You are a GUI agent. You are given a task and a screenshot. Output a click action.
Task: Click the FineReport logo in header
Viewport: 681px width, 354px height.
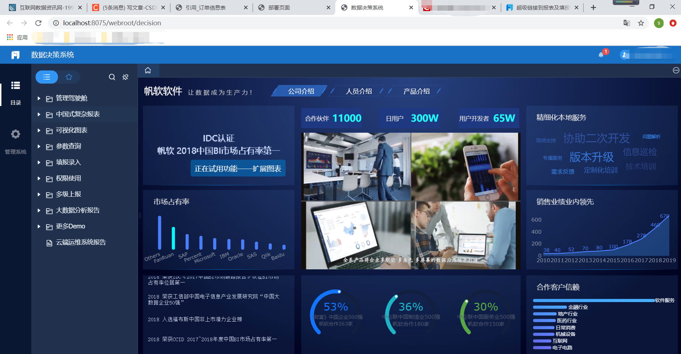(x=15, y=55)
